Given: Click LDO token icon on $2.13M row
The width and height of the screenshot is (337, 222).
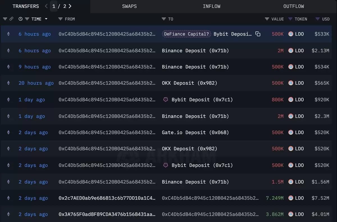Looking at the screenshot, I should [x=291, y=51].
